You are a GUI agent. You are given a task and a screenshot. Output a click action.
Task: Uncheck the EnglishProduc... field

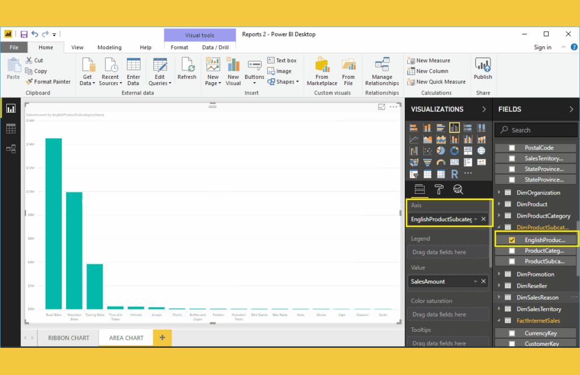tap(512, 240)
